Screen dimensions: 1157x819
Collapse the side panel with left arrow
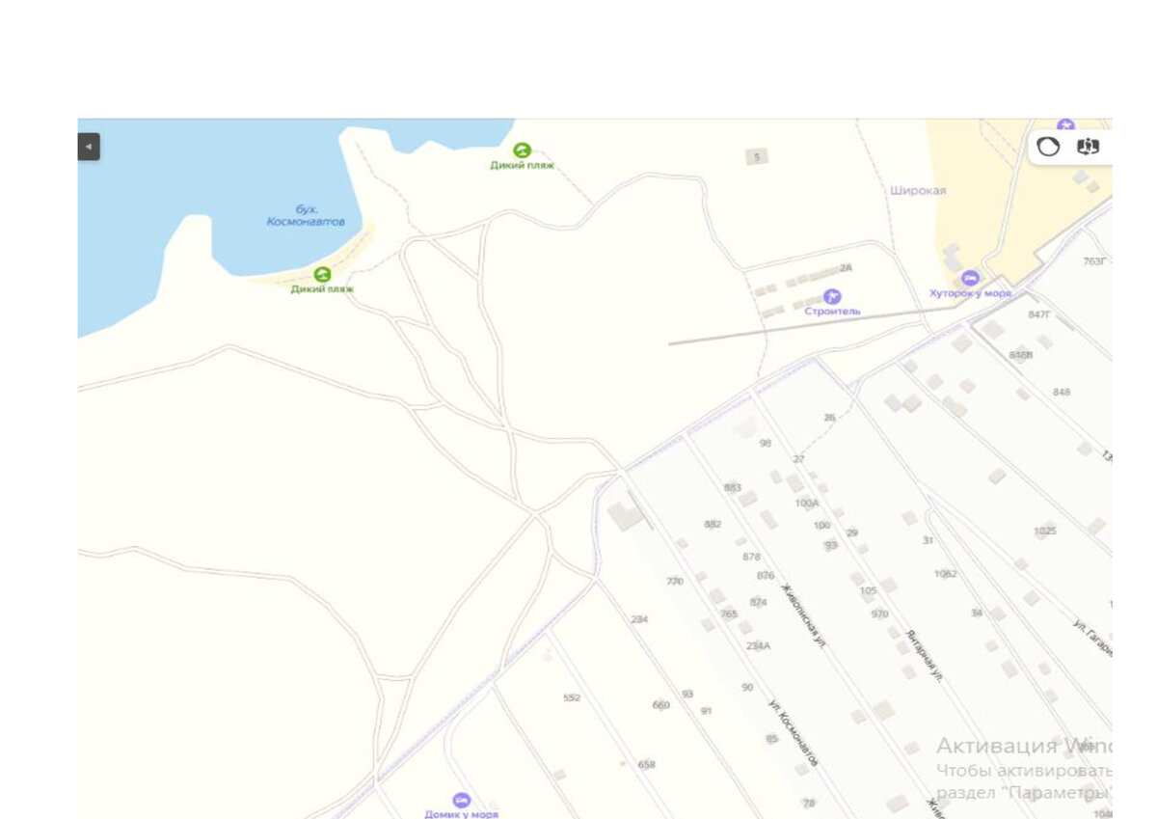click(89, 147)
